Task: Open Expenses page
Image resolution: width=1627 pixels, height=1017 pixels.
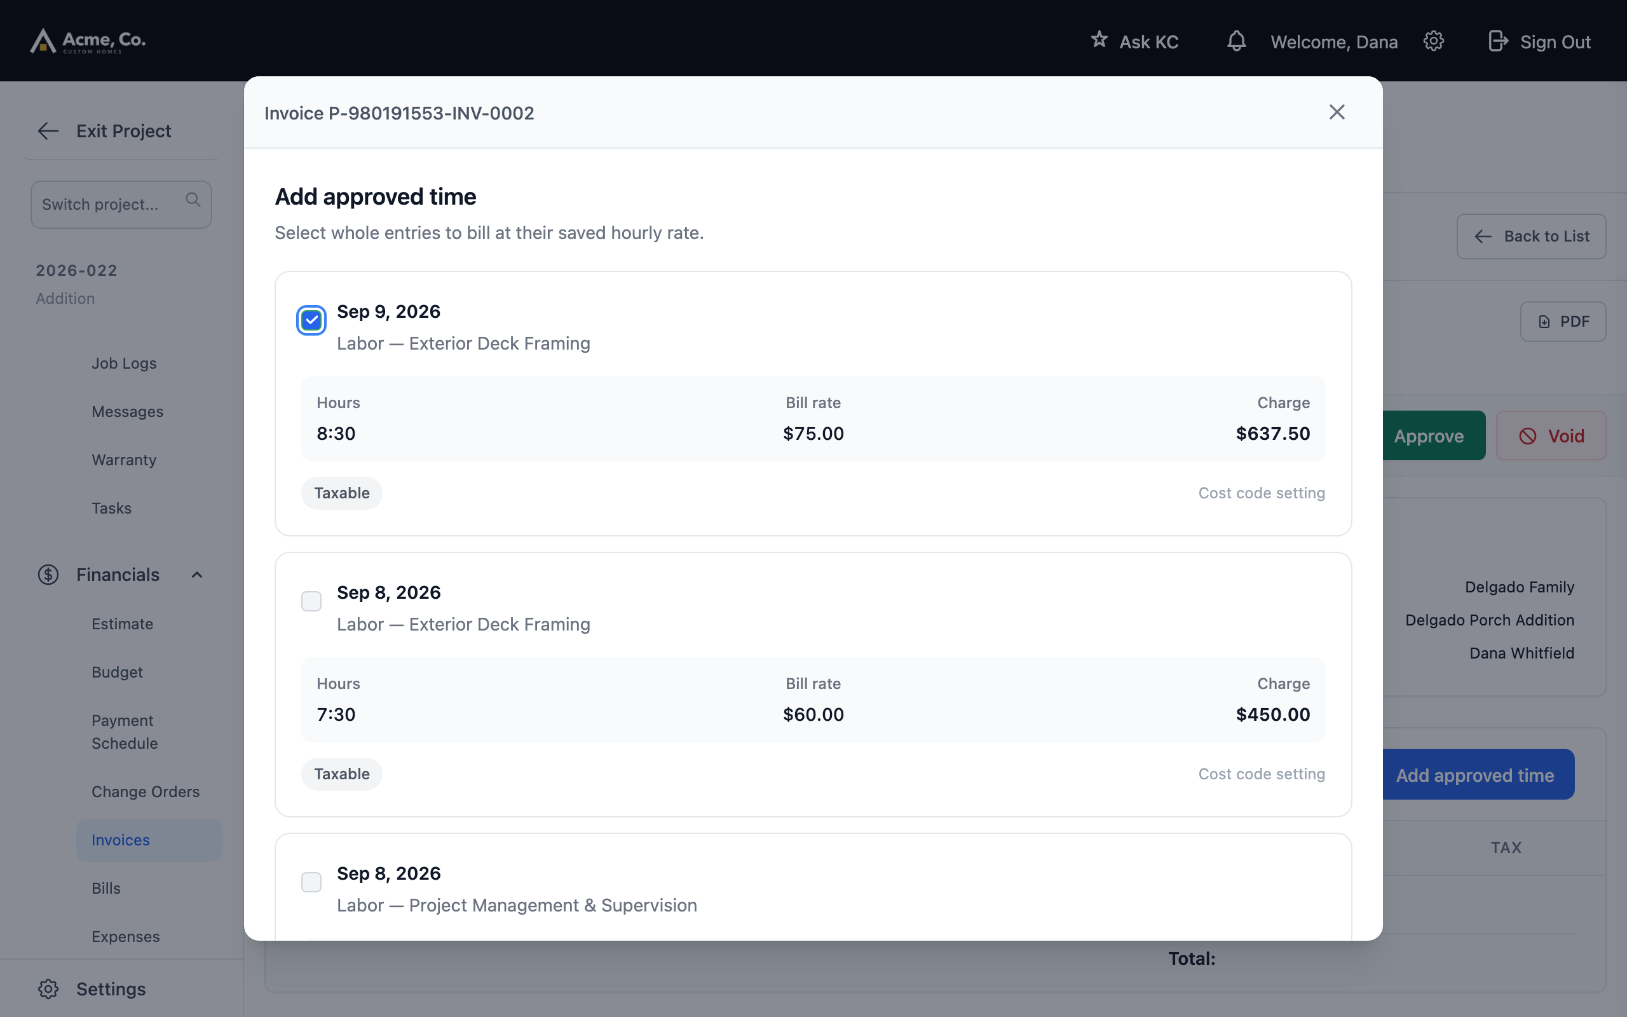Action: [x=126, y=937]
